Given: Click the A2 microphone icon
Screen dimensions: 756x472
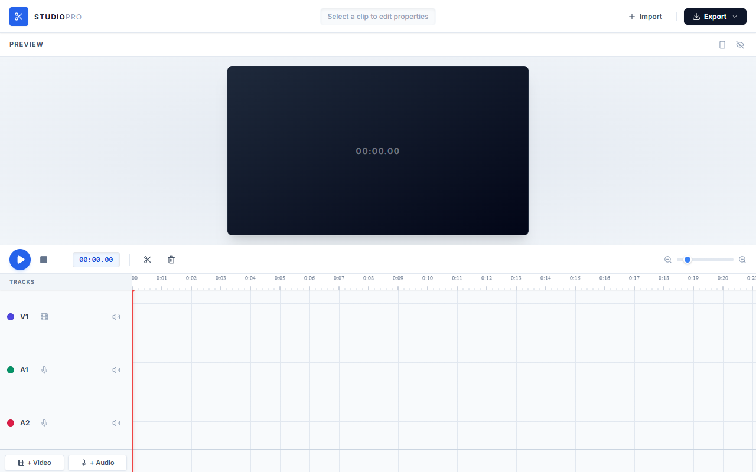Looking at the screenshot, I should 44,423.
